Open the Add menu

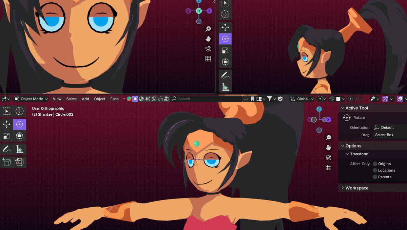[85, 99]
